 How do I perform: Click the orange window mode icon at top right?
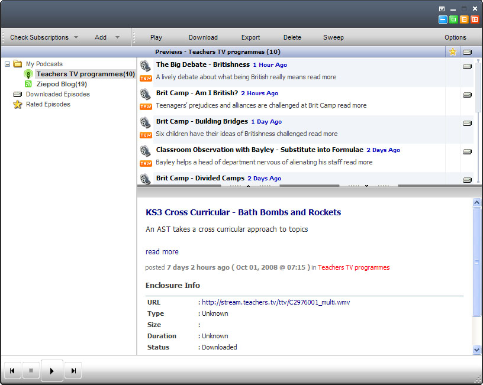[x=464, y=20]
